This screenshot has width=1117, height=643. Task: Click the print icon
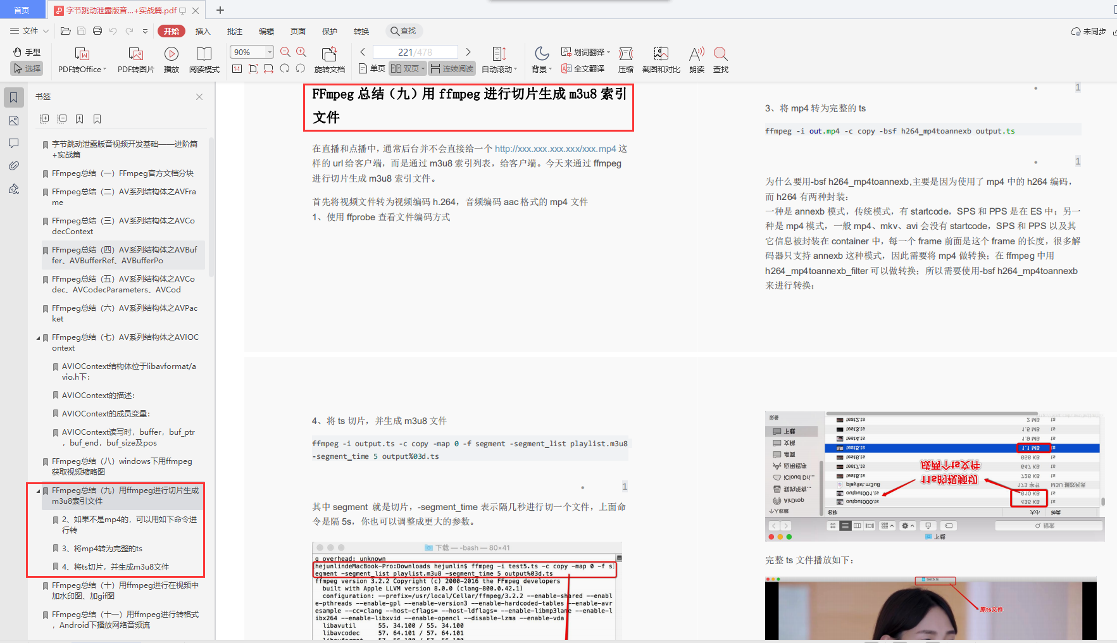point(97,31)
